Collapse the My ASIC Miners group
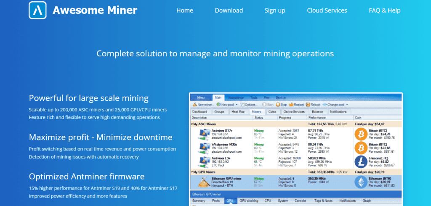The height and width of the screenshot is (206, 431). (x=192, y=125)
